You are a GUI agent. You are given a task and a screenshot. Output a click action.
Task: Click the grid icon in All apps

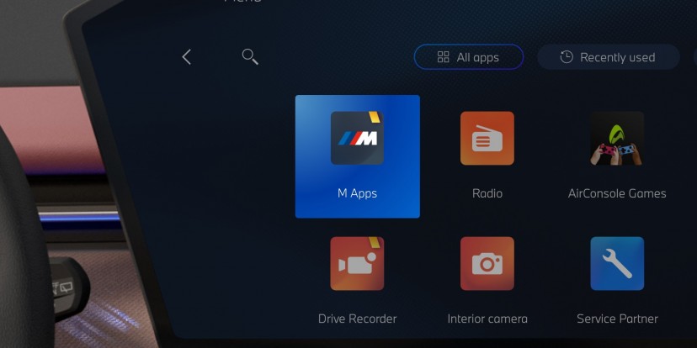pyautogui.click(x=443, y=57)
